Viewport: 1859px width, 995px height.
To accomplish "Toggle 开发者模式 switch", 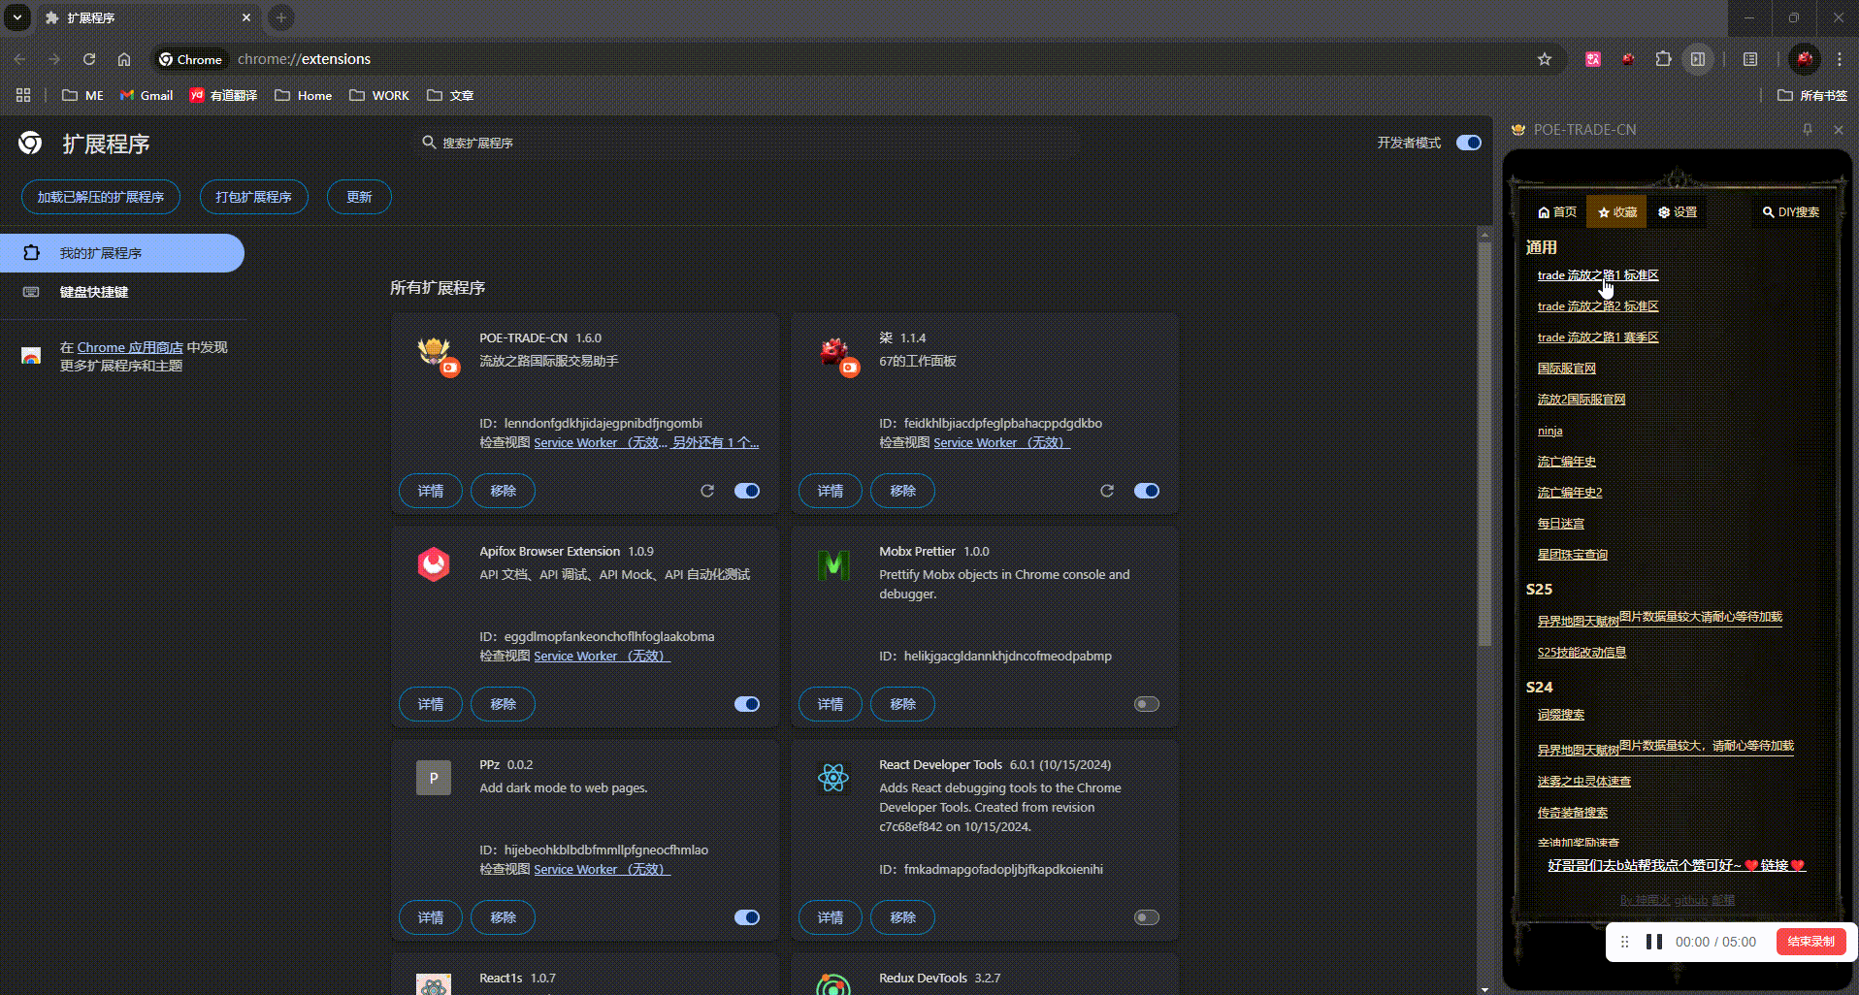I will click(x=1469, y=143).
